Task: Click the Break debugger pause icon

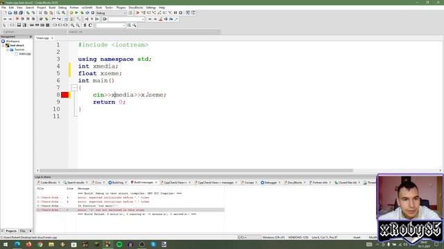Action: pyautogui.click(x=176, y=13)
